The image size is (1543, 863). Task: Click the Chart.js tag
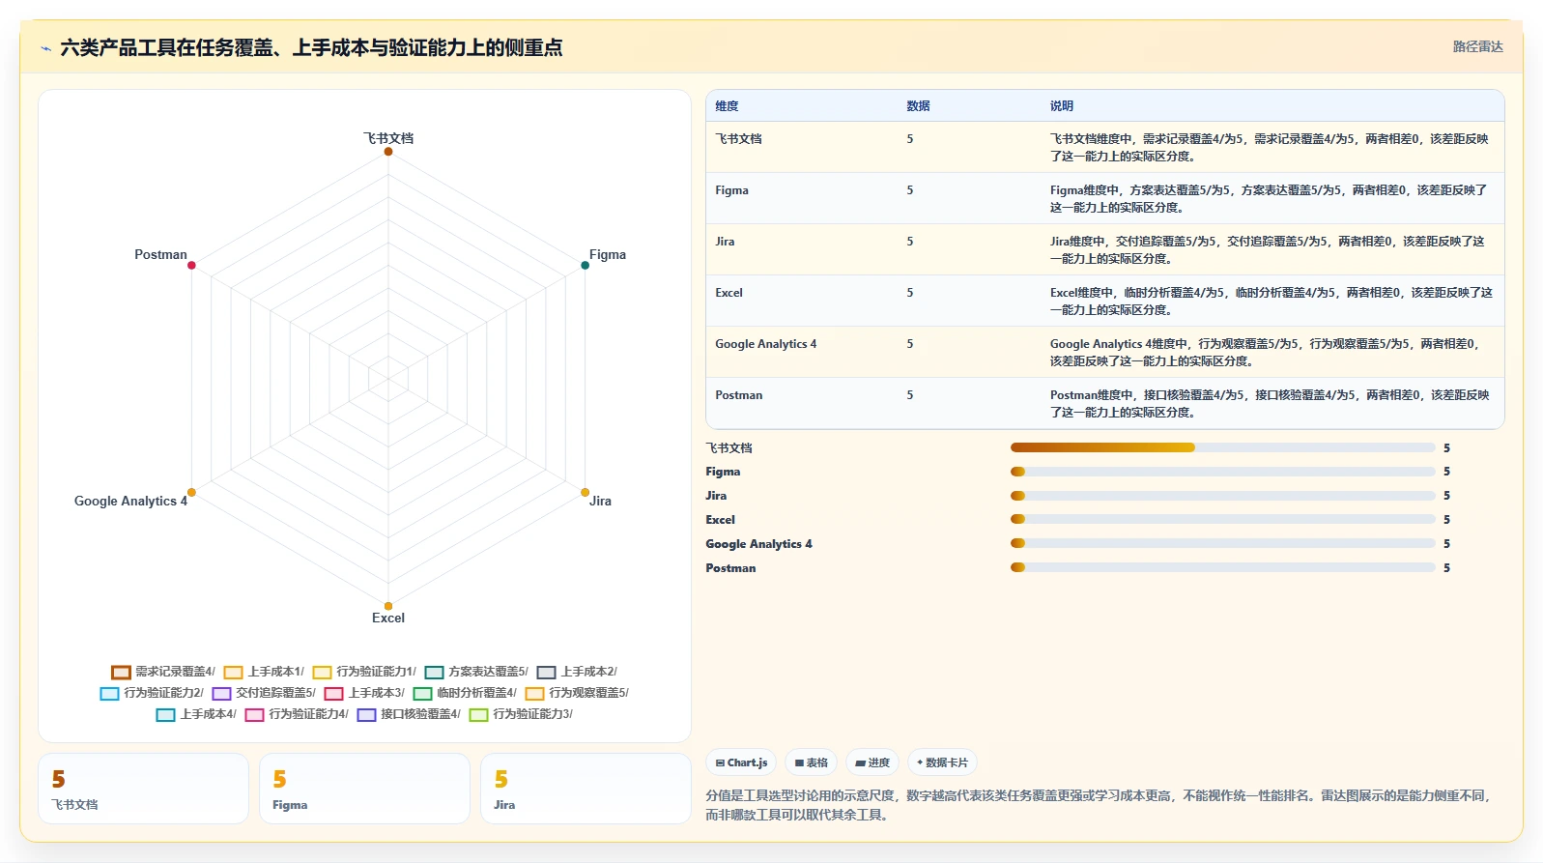click(x=741, y=762)
